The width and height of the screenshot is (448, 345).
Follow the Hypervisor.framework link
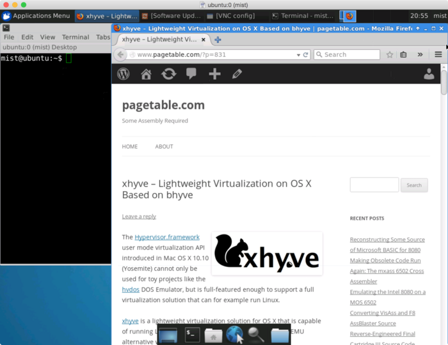click(167, 237)
